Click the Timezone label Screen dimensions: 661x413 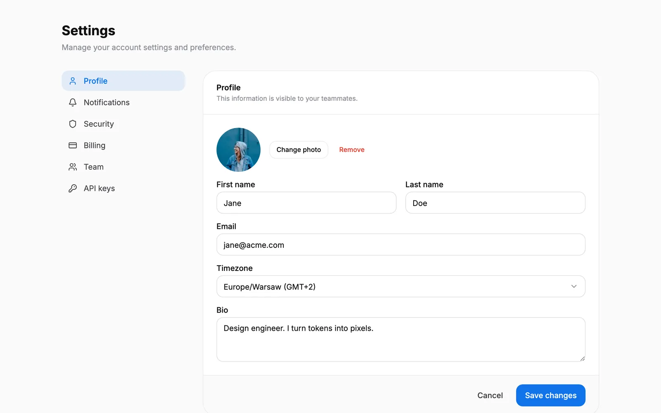click(235, 268)
